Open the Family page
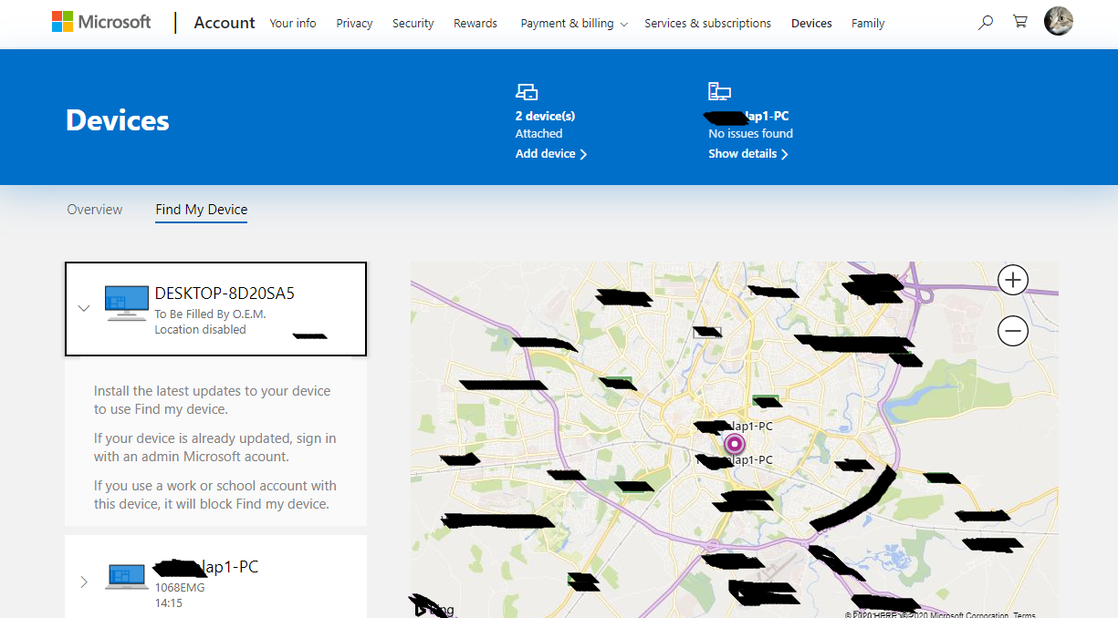This screenshot has width=1118, height=618. [868, 24]
